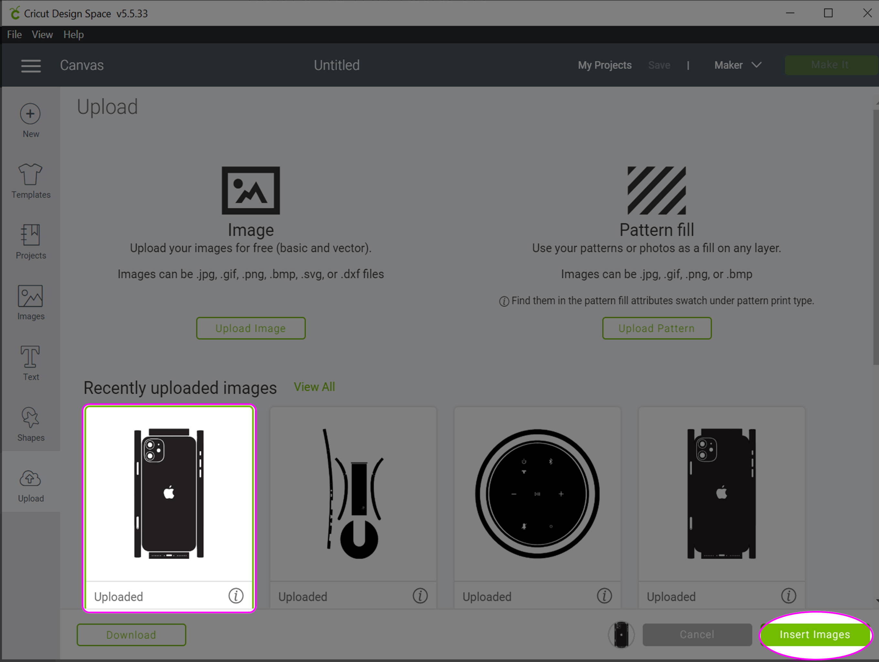Open the Shapes panel
879x662 pixels.
[31, 424]
